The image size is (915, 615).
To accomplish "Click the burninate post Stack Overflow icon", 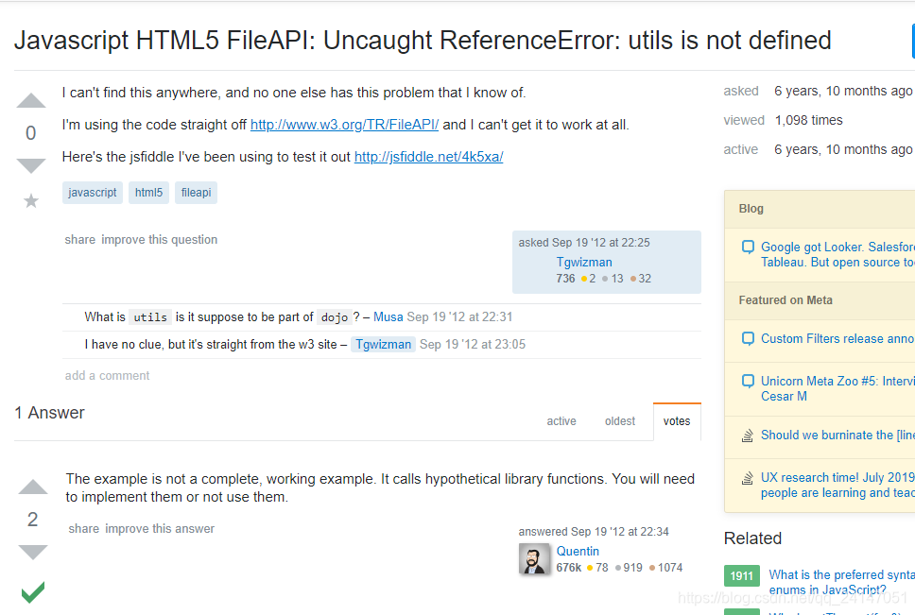I will coord(748,436).
